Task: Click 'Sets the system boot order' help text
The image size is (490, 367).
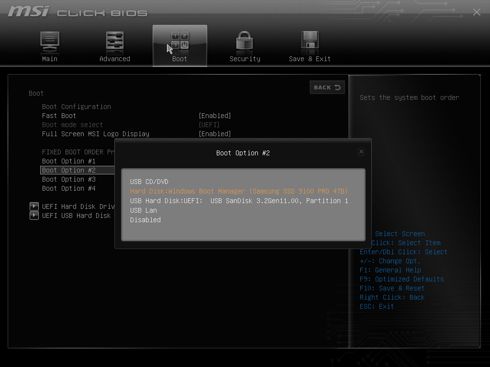Action: coord(410,97)
